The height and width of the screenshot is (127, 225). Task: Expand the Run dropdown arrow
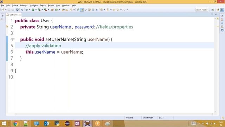(36, 10)
